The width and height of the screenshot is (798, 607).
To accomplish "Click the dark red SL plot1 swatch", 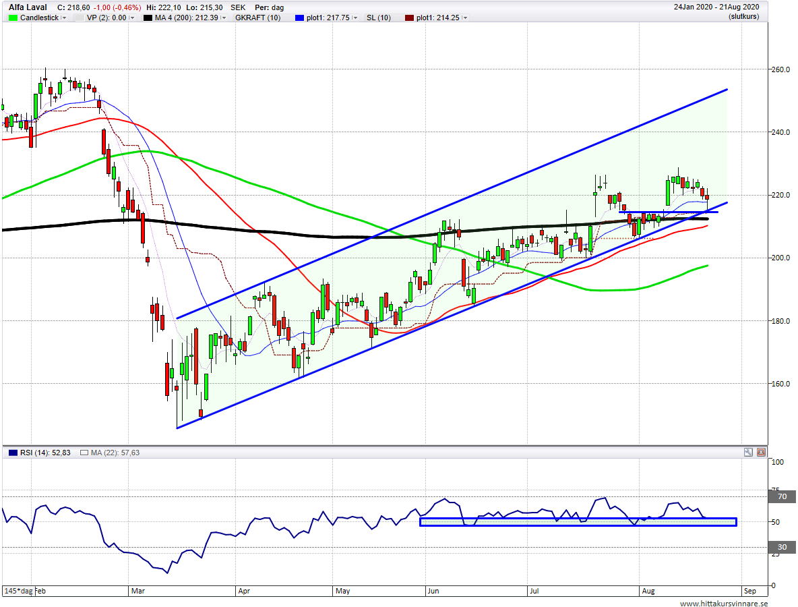I will coord(409,18).
